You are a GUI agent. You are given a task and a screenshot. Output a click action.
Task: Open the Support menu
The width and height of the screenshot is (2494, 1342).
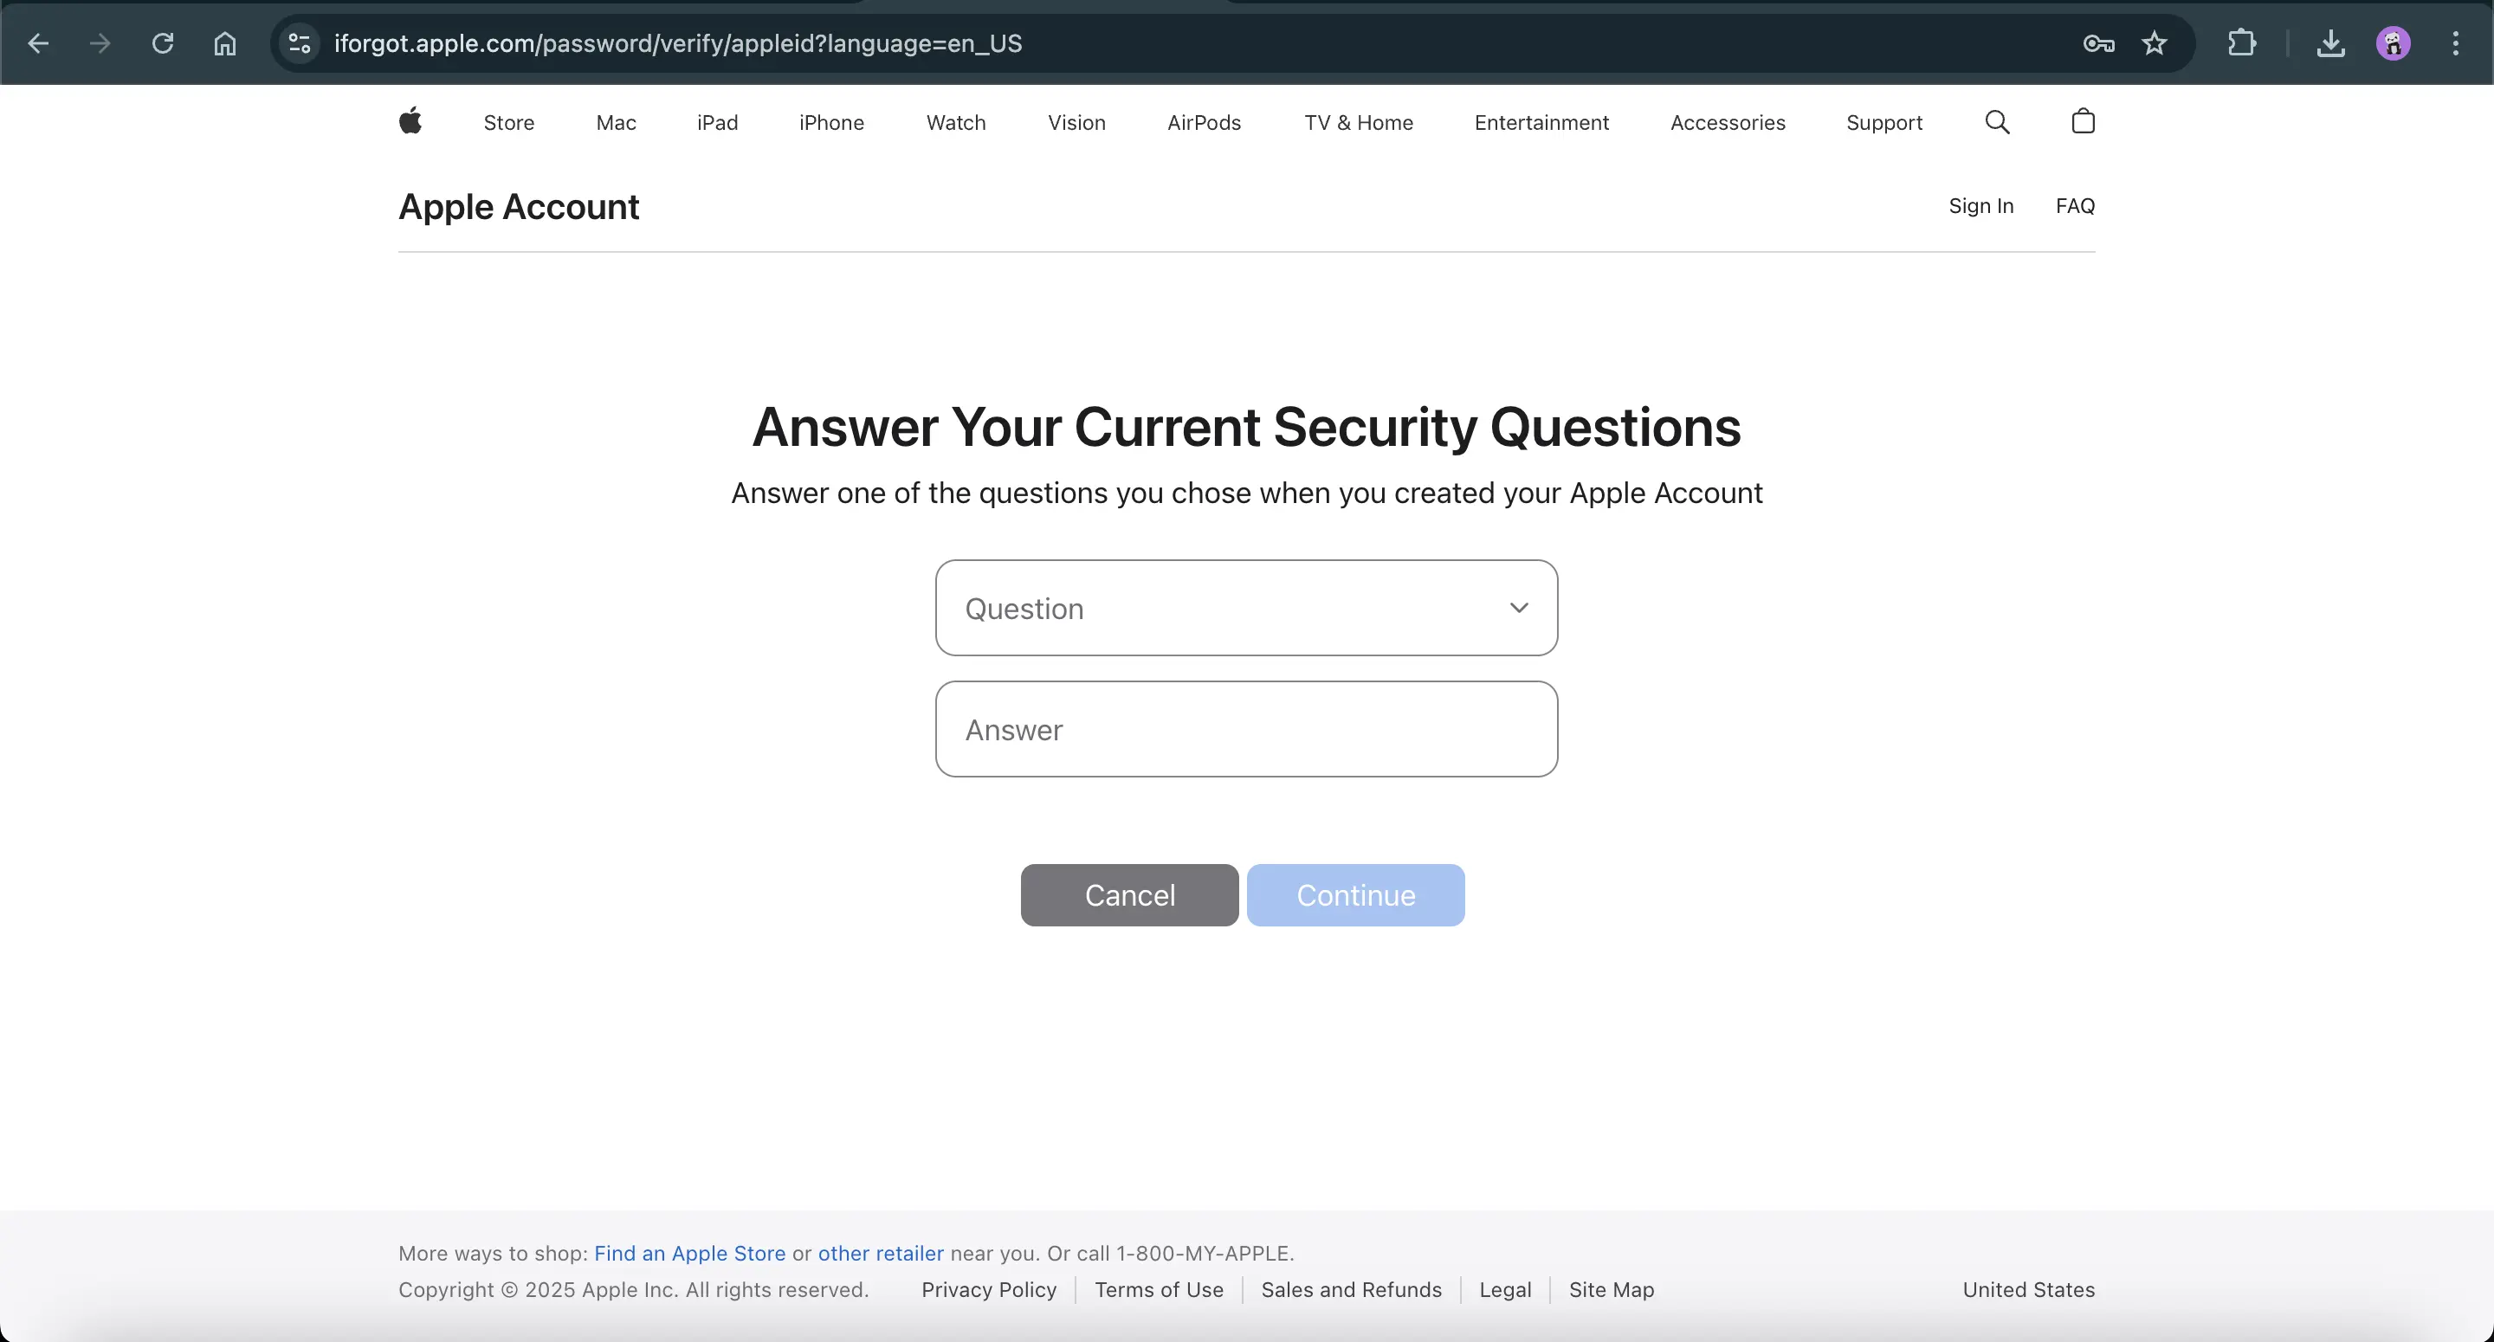pos(1884,123)
